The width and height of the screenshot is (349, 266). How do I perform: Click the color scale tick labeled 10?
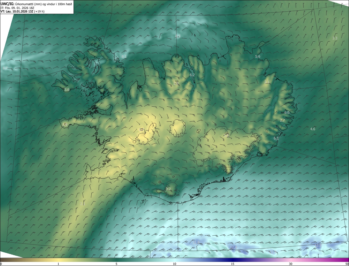point(174,264)
